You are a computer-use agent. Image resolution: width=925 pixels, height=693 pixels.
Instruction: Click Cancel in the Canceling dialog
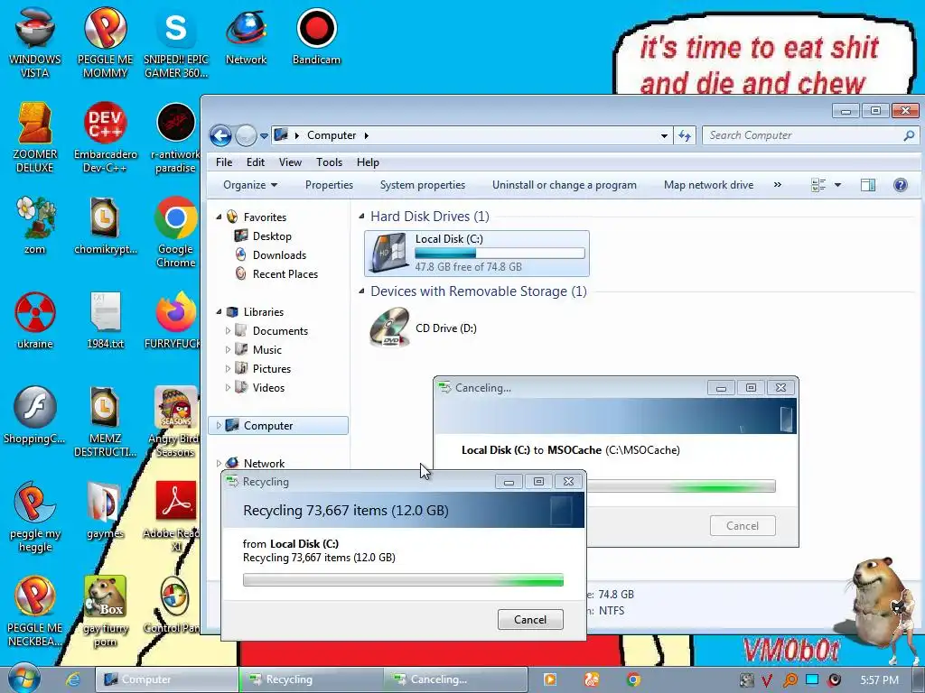coord(743,526)
